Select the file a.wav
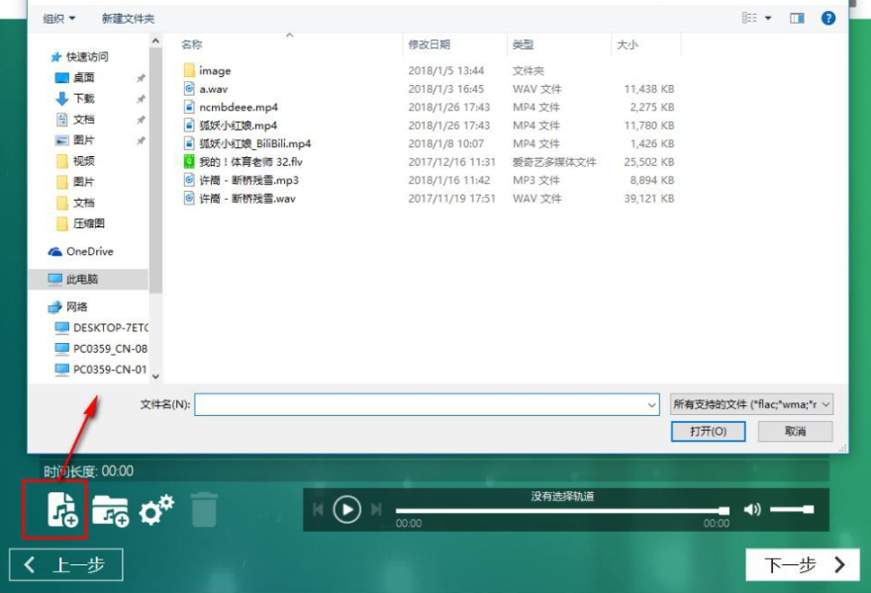The height and width of the screenshot is (593, 871). pyautogui.click(x=213, y=89)
